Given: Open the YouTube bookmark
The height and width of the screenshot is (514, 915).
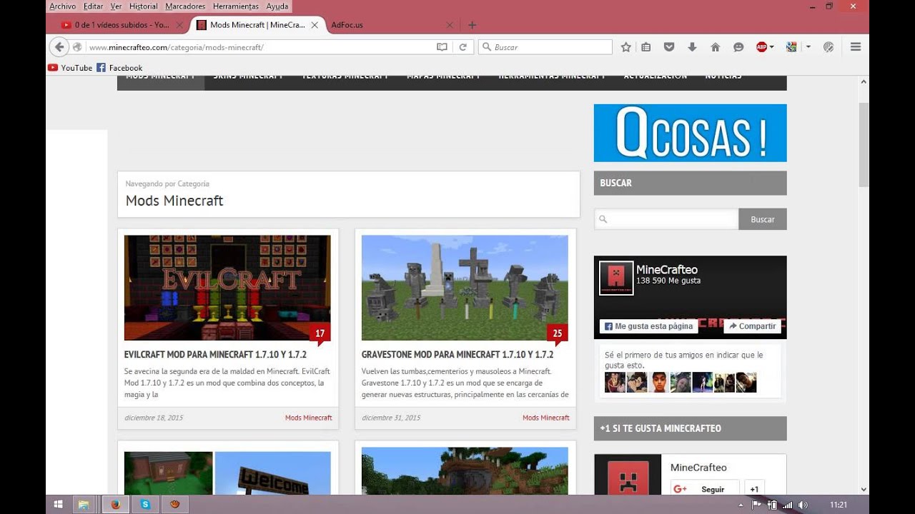Looking at the screenshot, I should (x=70, y=68).
